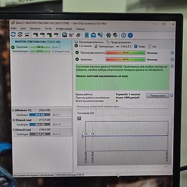Click the D: drive free-space bar
This screenshot has height=187, width=187.
pos(40,124)
